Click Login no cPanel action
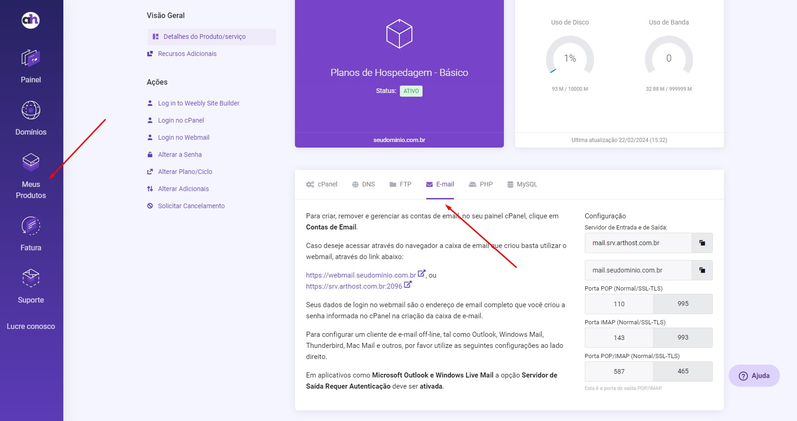The image size is (797, 421). pyautogui.click(x=181, y=120)
